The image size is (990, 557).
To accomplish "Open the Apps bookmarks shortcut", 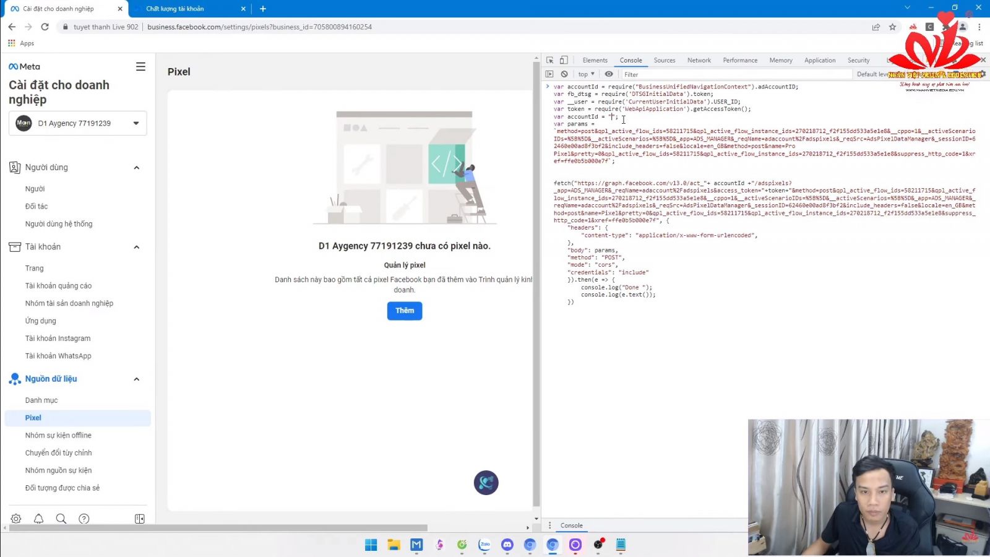I will pos(21,43).
